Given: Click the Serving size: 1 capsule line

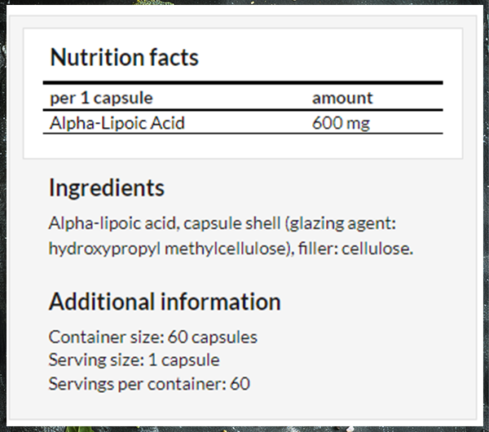Looking at the screenshot, I should coord(134,360).
